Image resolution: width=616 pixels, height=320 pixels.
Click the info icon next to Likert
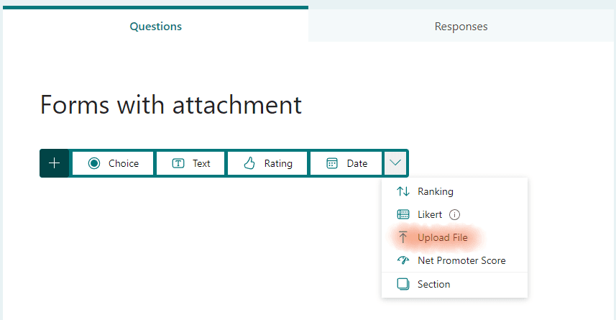tap(454, 214)
